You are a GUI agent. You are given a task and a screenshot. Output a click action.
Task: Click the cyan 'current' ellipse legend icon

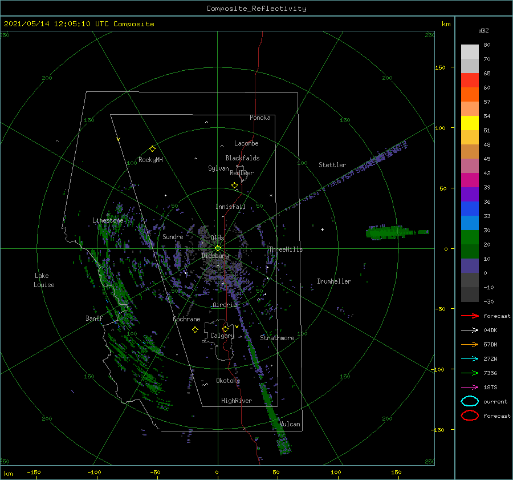tap(470, 401)
